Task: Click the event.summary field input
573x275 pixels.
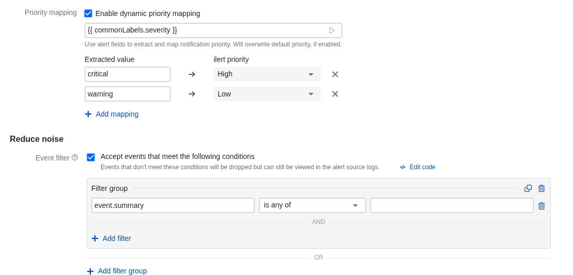Action: 173,205
